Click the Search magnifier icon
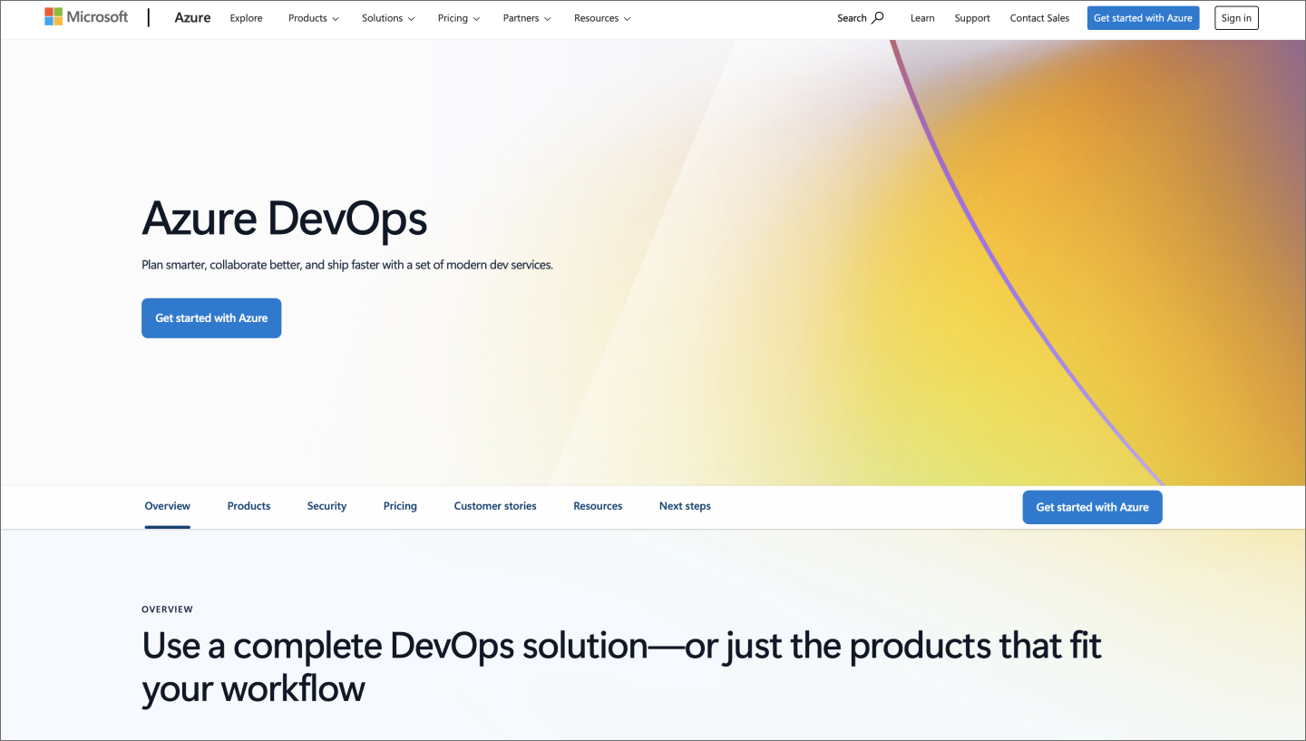This screenshot has width=1306, height=741. click(877, 17)
